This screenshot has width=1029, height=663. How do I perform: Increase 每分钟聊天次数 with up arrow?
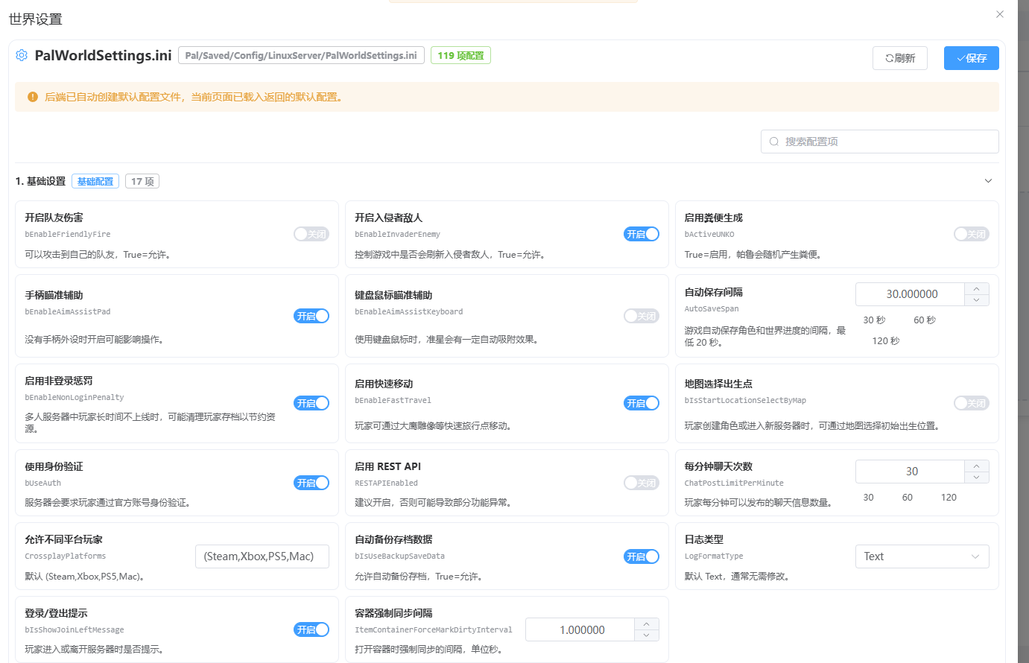coord(977,466)
